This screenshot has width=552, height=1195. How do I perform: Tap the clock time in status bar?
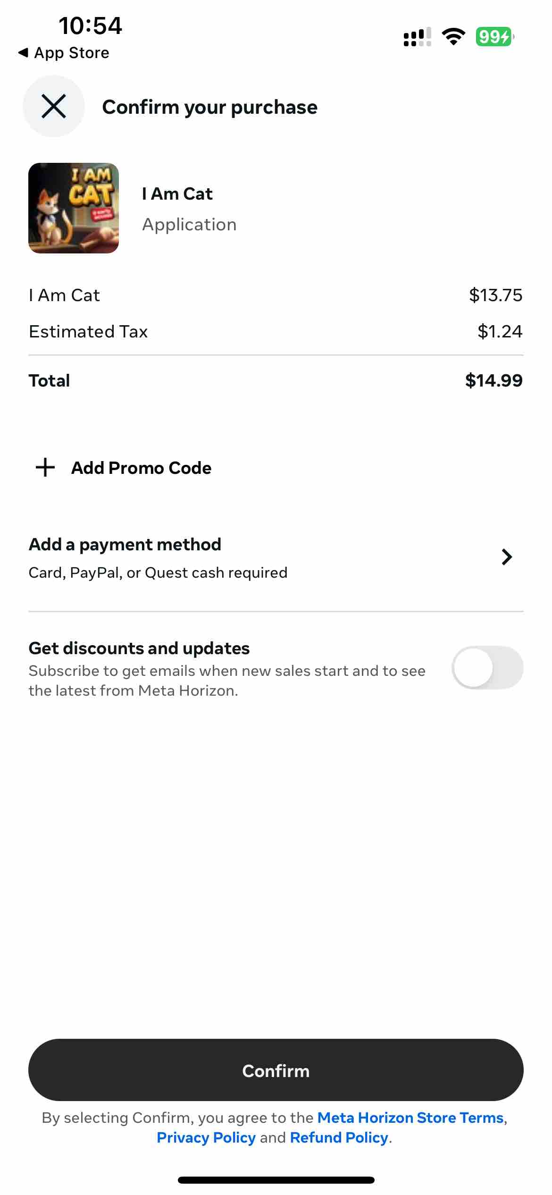click(90, 25)
